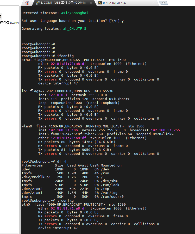Click the /dev/zram1 filesystem entry

coord(32,193)
